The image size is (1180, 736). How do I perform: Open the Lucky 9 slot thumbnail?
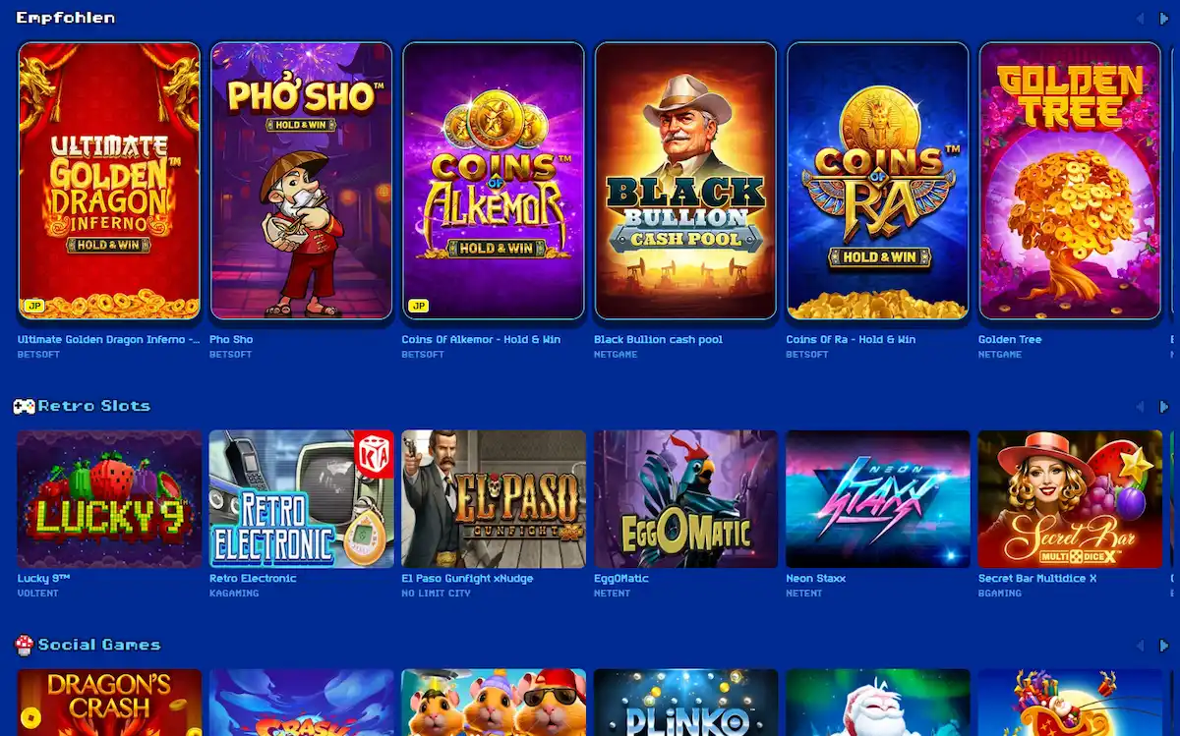pyautogui.click(x=110, y=499)
